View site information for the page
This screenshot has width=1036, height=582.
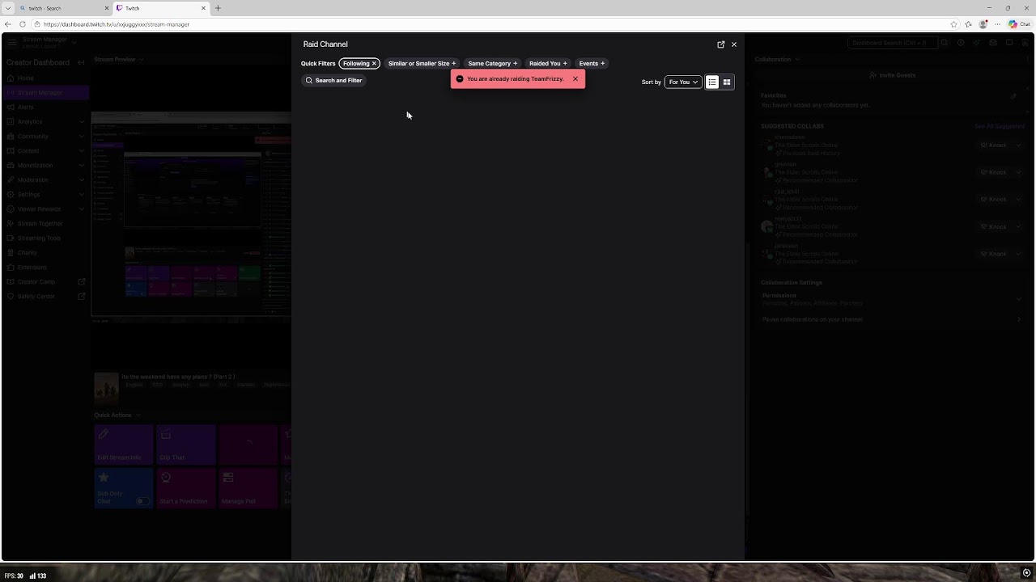(37, 24)
